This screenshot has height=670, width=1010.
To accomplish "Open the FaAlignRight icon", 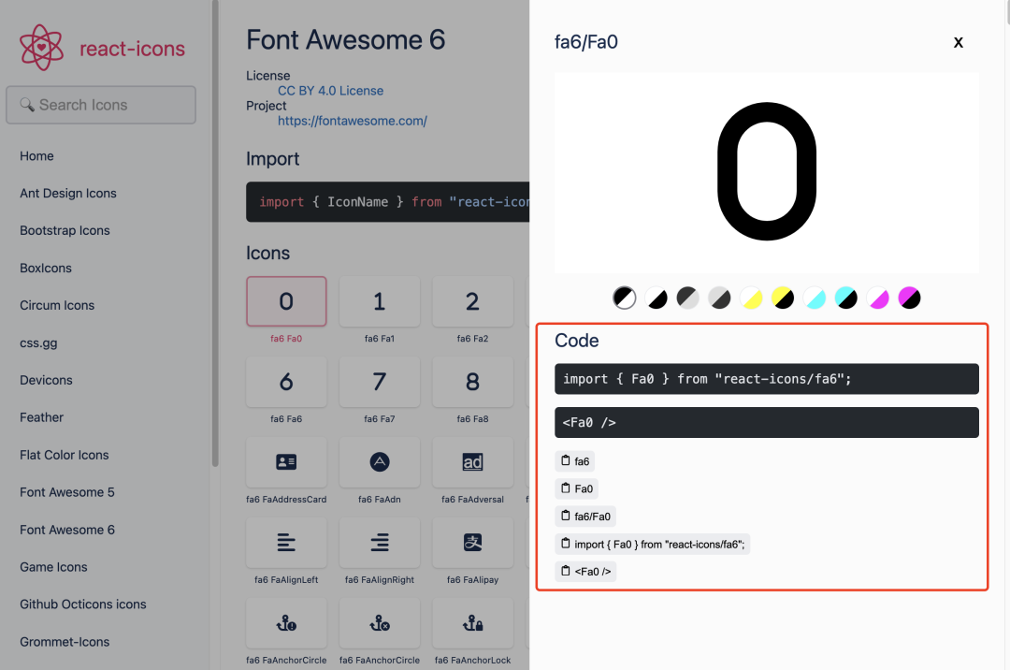I will click(380, 543).
